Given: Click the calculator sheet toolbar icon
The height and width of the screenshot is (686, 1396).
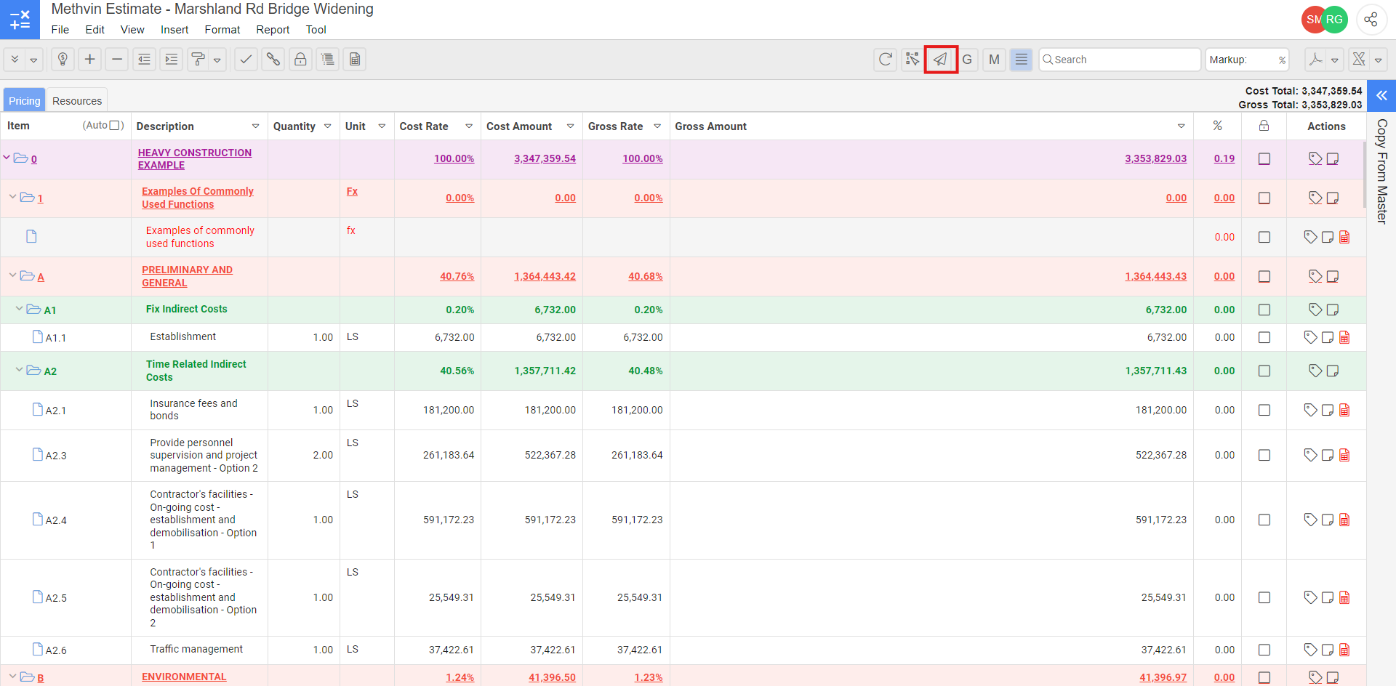Looking at the screenshot, I should tap(355, 60).
